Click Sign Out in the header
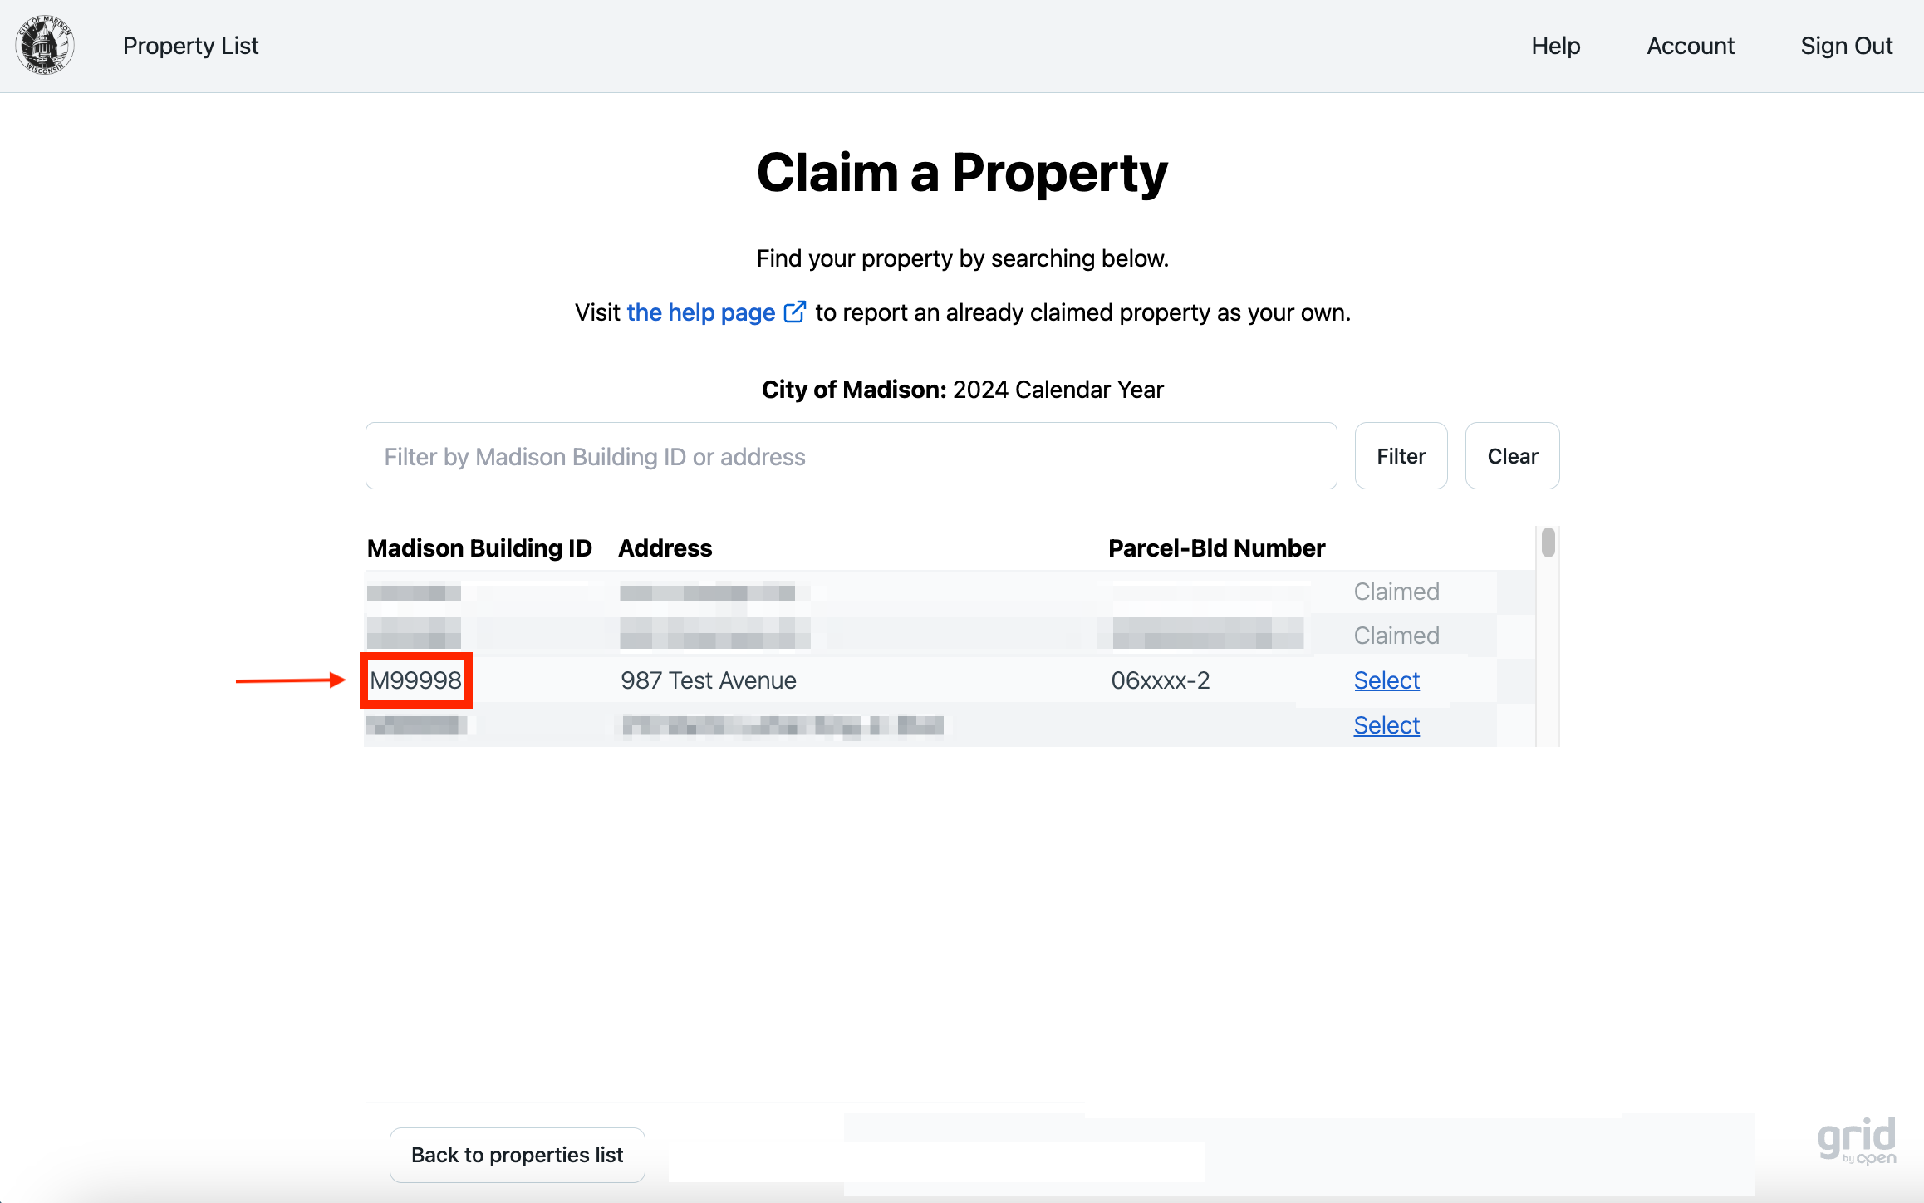The width and height of the screenshot is (1924, 1203). click(1846, 46)
